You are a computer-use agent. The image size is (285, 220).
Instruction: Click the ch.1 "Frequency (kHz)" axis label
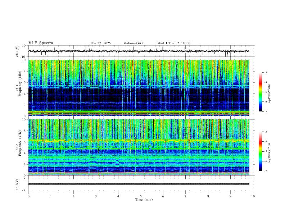pos(20,84)
